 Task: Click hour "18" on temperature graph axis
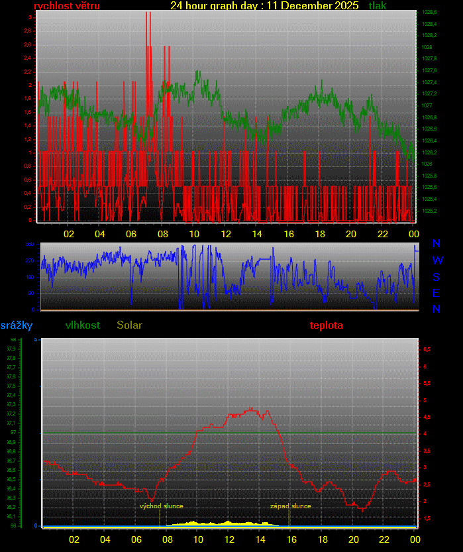(x=322, y=539)
